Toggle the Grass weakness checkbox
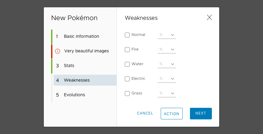Viewport: 263px width, 134px height. coord(127,93)
